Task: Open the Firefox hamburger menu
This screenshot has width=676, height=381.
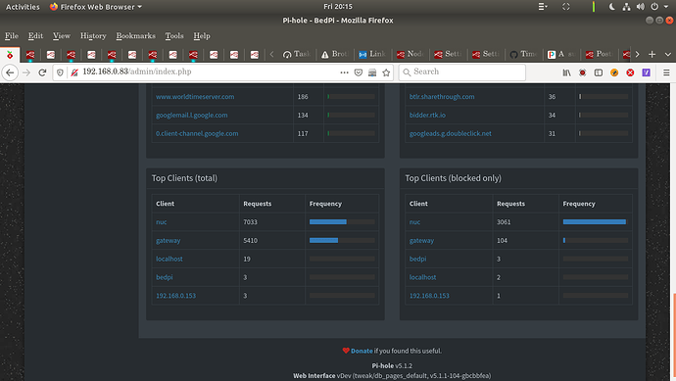Action: (666, 72)
